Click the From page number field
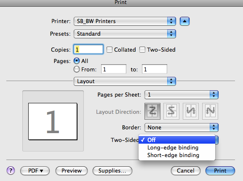Image resolution: width=243 pixels, height=181 pixels. 114,69
